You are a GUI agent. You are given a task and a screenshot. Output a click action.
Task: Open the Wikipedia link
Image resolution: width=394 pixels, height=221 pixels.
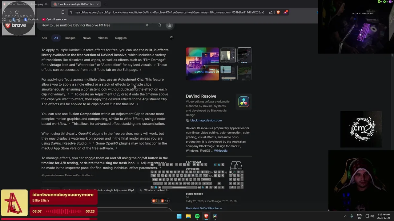[x=221, y=151]
